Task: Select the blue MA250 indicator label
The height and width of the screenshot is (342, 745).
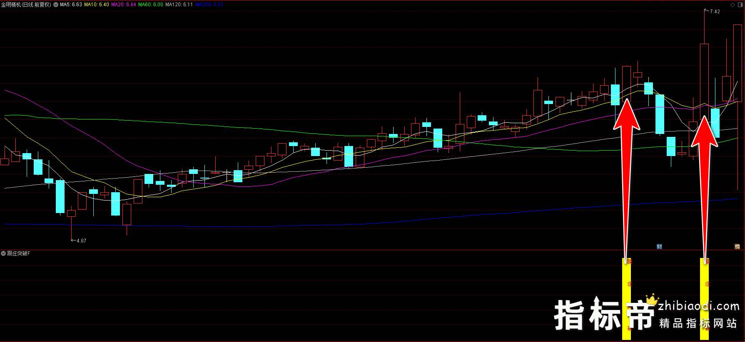Action: pyautogui.click(x=209, y=5)
